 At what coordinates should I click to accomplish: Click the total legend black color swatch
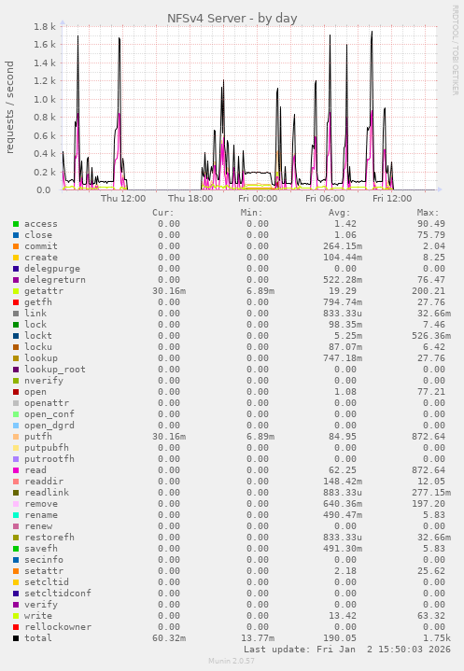[x=16, y=638]
